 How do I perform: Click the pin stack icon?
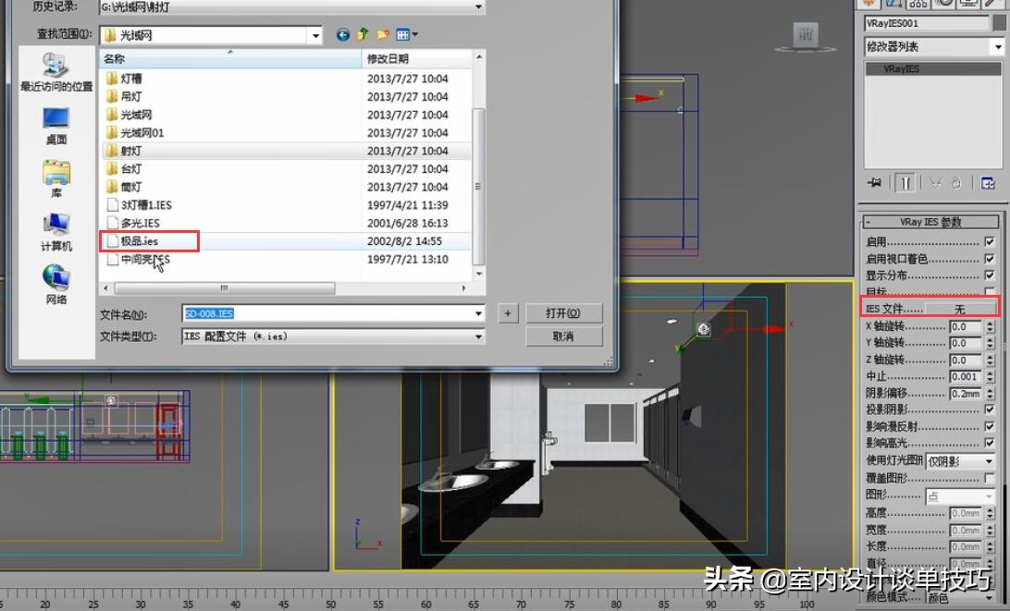[x=874, y=183]
